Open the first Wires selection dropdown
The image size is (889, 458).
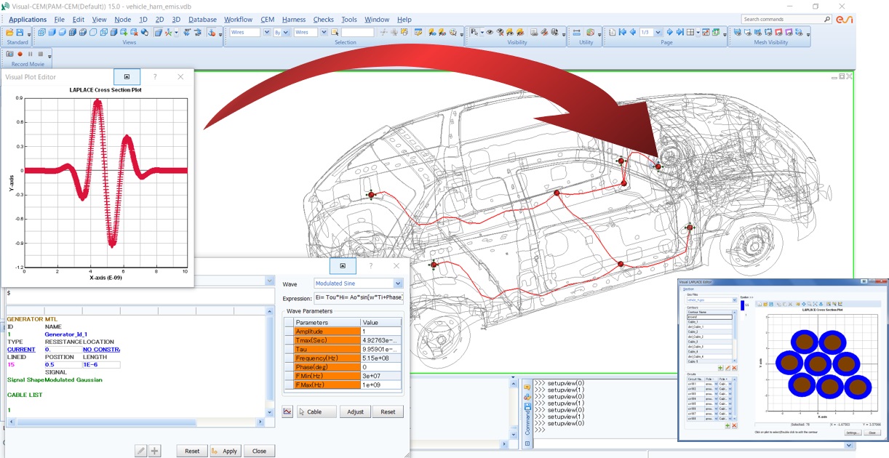(267, 32)
